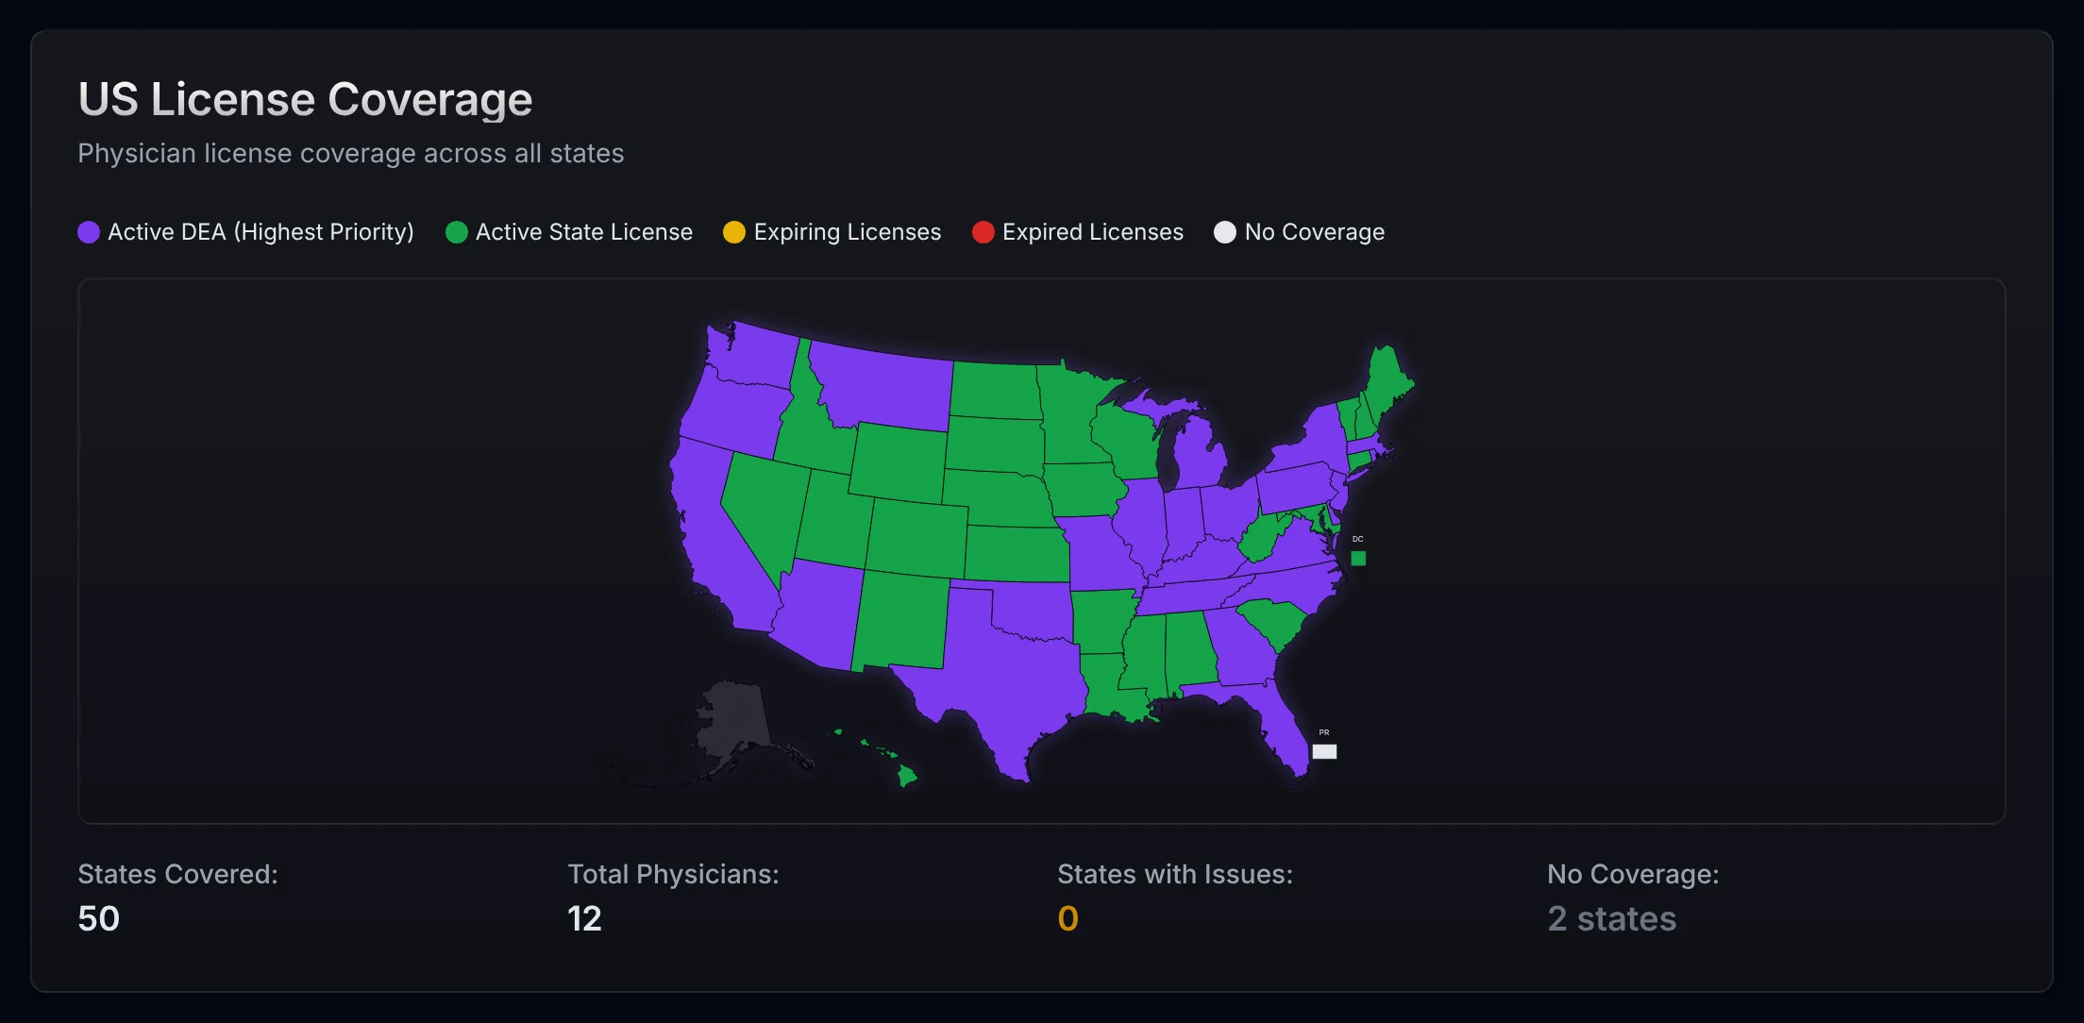
Task: Select the green DC square marker
Action: click(1358, 559)
